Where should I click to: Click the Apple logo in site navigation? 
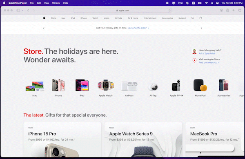pyautogui.click(x=44, y=18)
